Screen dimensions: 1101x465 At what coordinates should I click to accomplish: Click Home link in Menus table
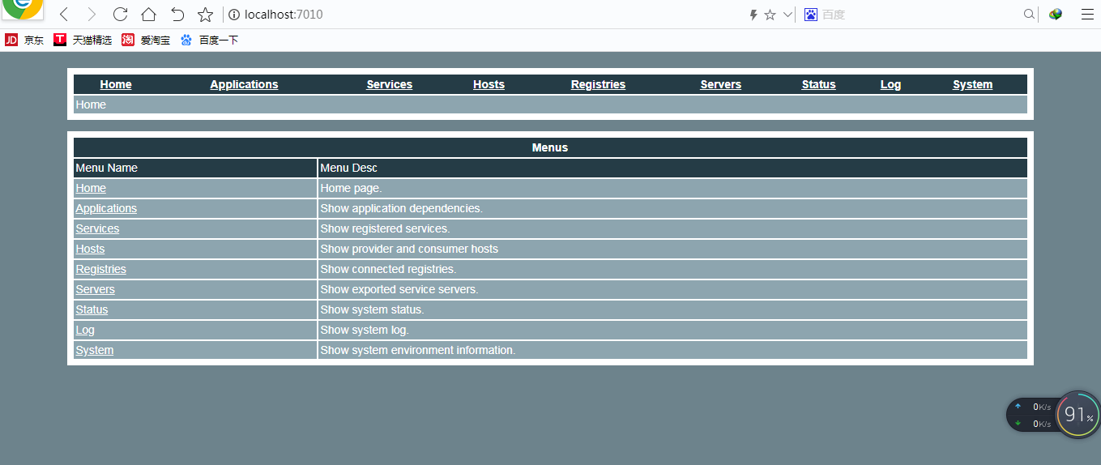point(91,188)
